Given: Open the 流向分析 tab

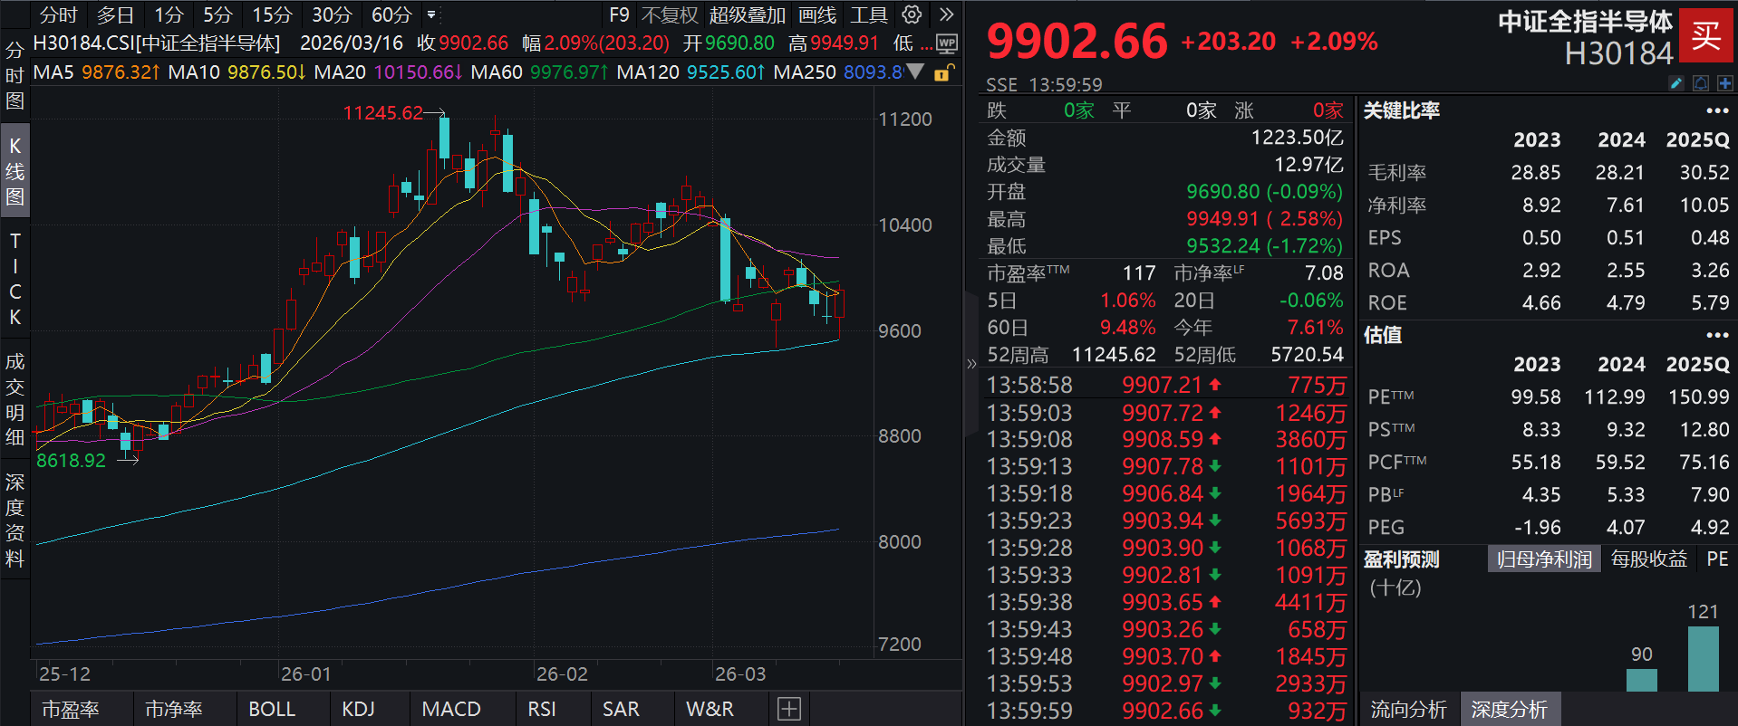Looking at the screenshot, I should 1408,710.
